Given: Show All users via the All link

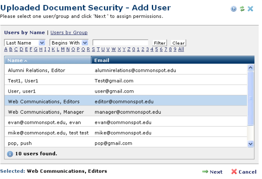Looking at the screenshot, I should coord(181,49).
